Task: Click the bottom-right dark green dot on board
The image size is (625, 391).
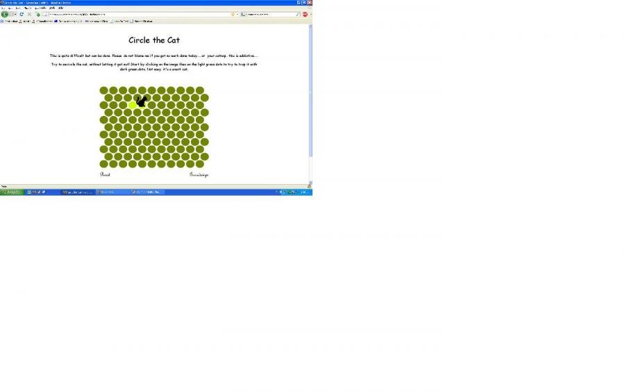Action: click(x=200, y=164)
